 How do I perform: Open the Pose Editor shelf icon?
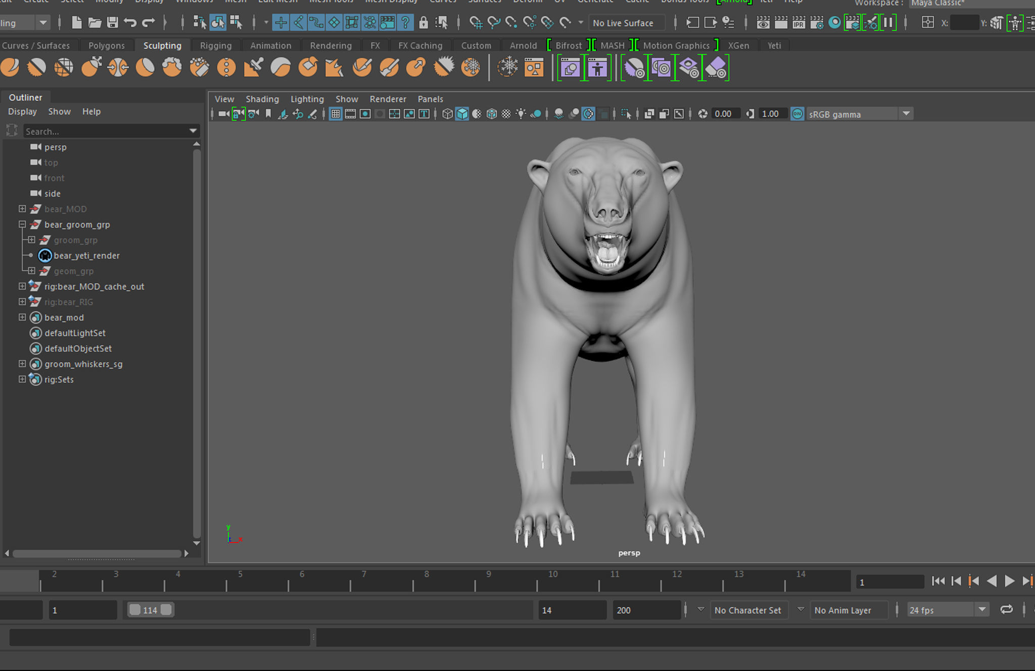coord(597,68)
